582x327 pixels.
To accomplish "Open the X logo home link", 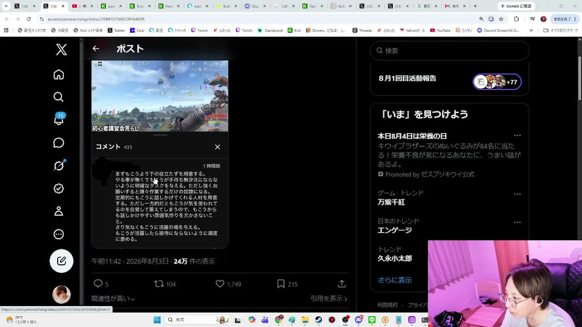I will (61, 49).
